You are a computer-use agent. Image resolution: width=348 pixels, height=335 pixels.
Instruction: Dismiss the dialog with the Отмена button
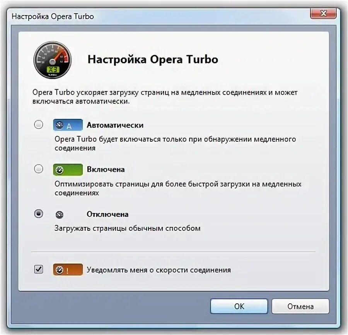300,306
